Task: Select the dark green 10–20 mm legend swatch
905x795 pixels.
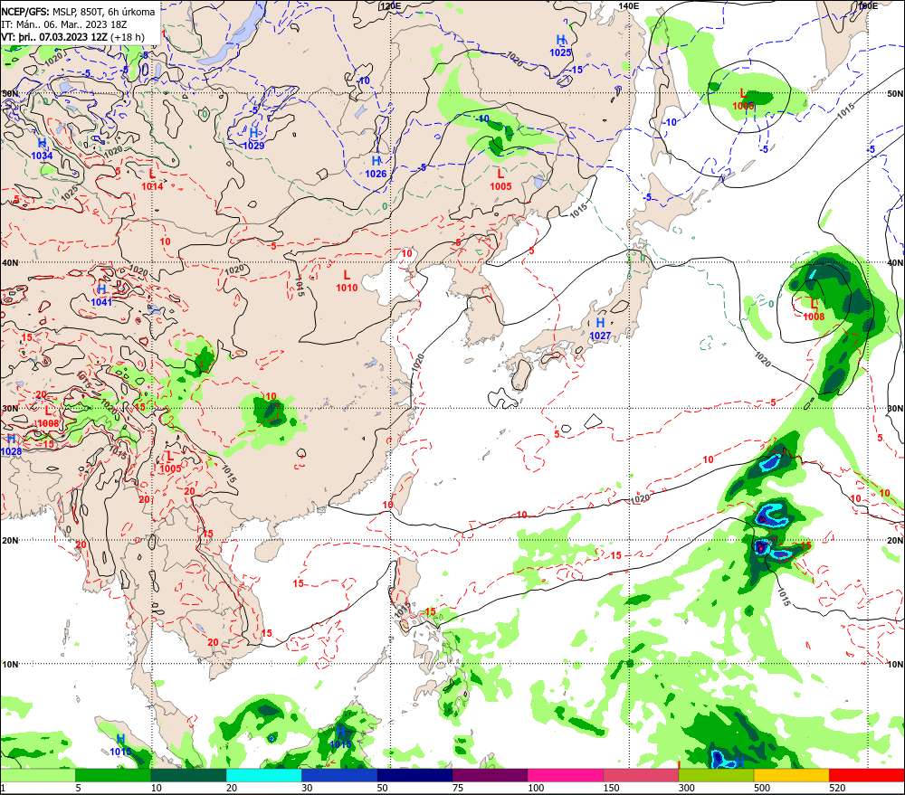Action: click(188, 775)
